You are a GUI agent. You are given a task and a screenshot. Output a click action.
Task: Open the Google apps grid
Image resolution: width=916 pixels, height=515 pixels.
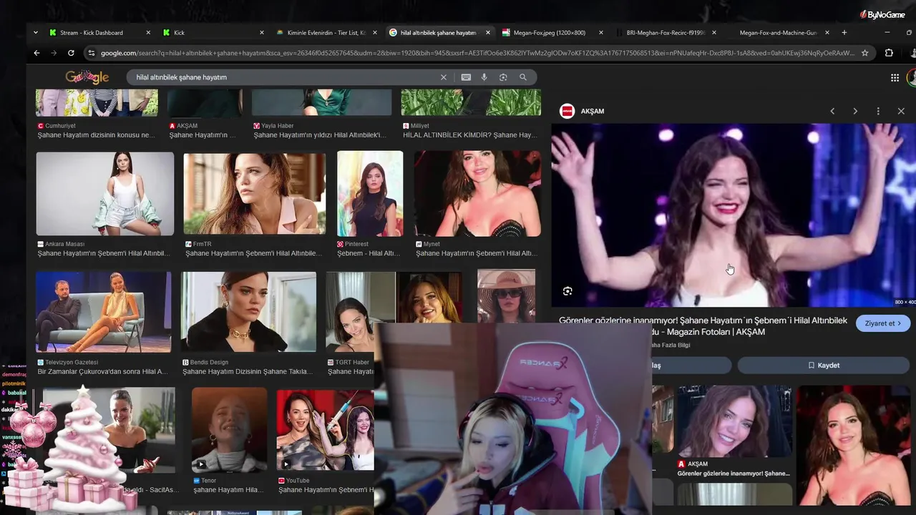(895, 77)
